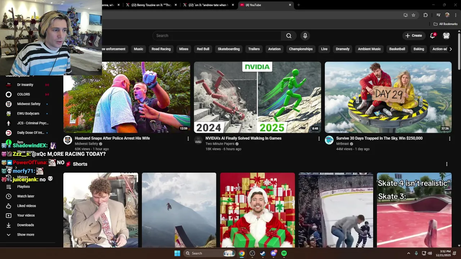Open the Playlists sidebar icon

click(x=9, y=187)
